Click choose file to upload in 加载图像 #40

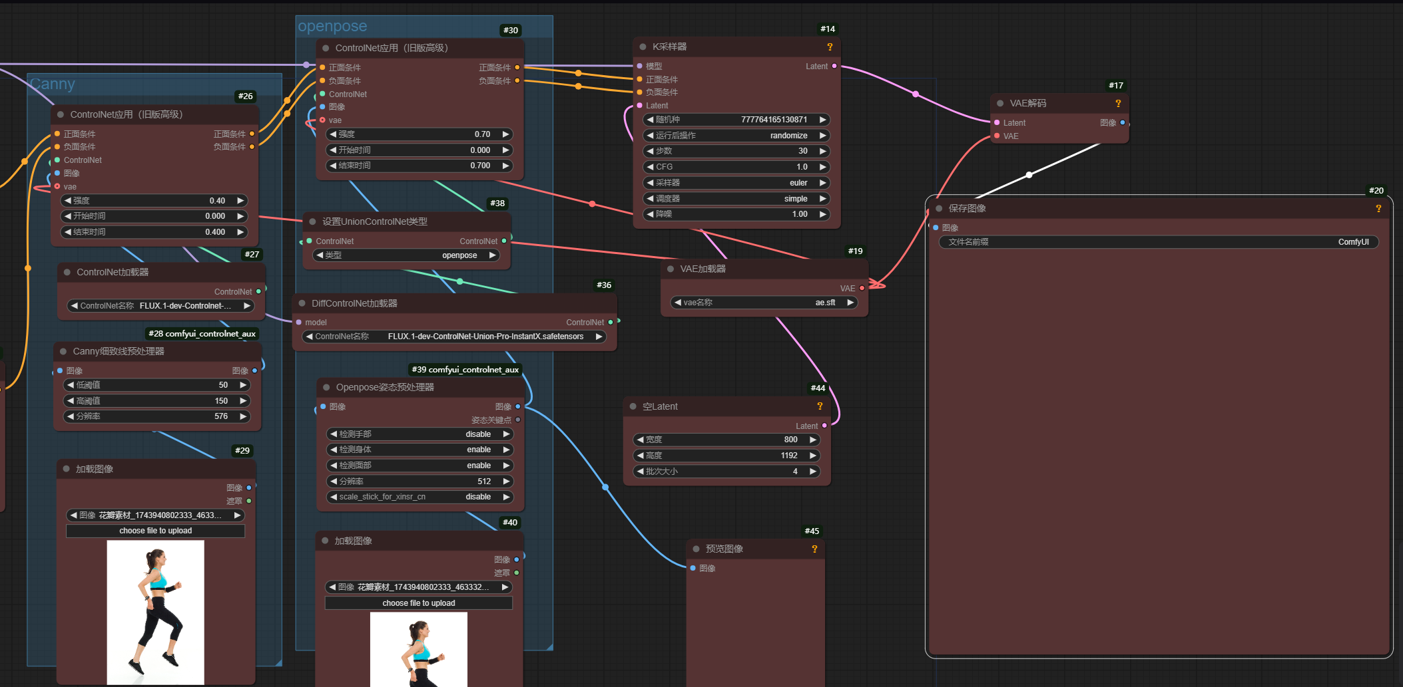tap(419, 603)
